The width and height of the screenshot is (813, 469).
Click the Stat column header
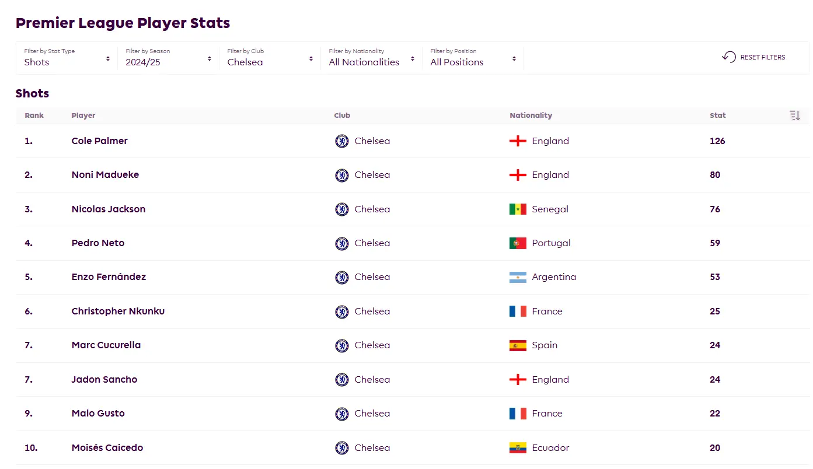click(x=718, y=116)
